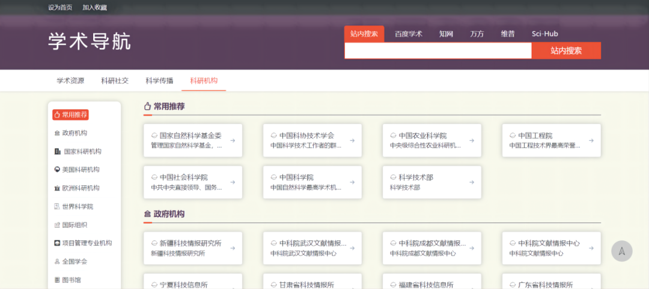Click arrow icon on 国家自然科学基金委 card
Screen dimensions: 649x289
tap(233, 140)
